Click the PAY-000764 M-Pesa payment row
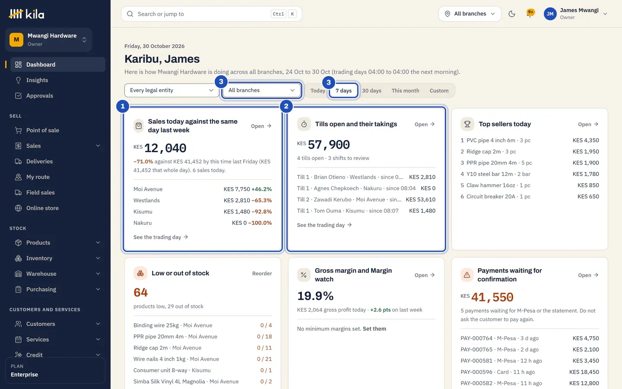This screenshot has width=622, height=389. 530,338
